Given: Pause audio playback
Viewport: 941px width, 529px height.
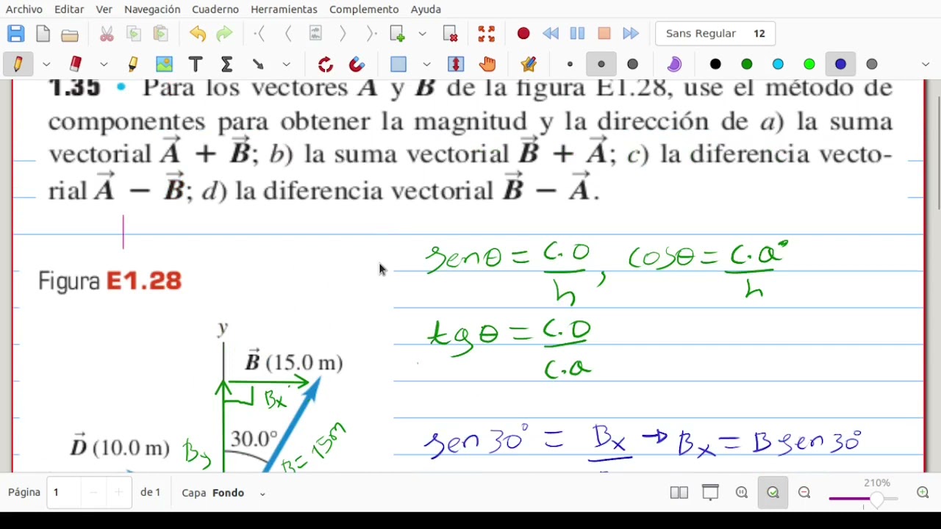Looking at the screenshot, I should pos(577,34).
